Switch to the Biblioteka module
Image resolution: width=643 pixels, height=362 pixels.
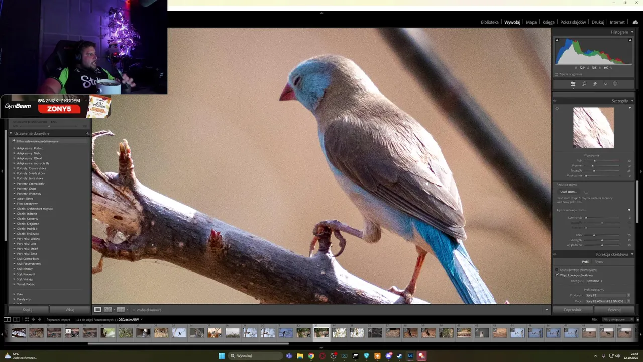click(490, 22)
